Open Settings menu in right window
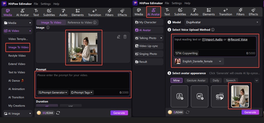The image size is (264, 123). pos(177,3)
